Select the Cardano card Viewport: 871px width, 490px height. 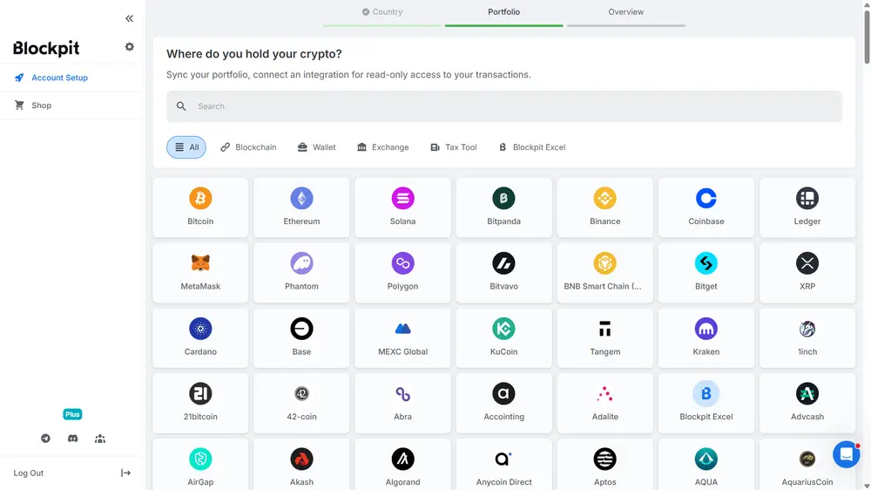200,337
